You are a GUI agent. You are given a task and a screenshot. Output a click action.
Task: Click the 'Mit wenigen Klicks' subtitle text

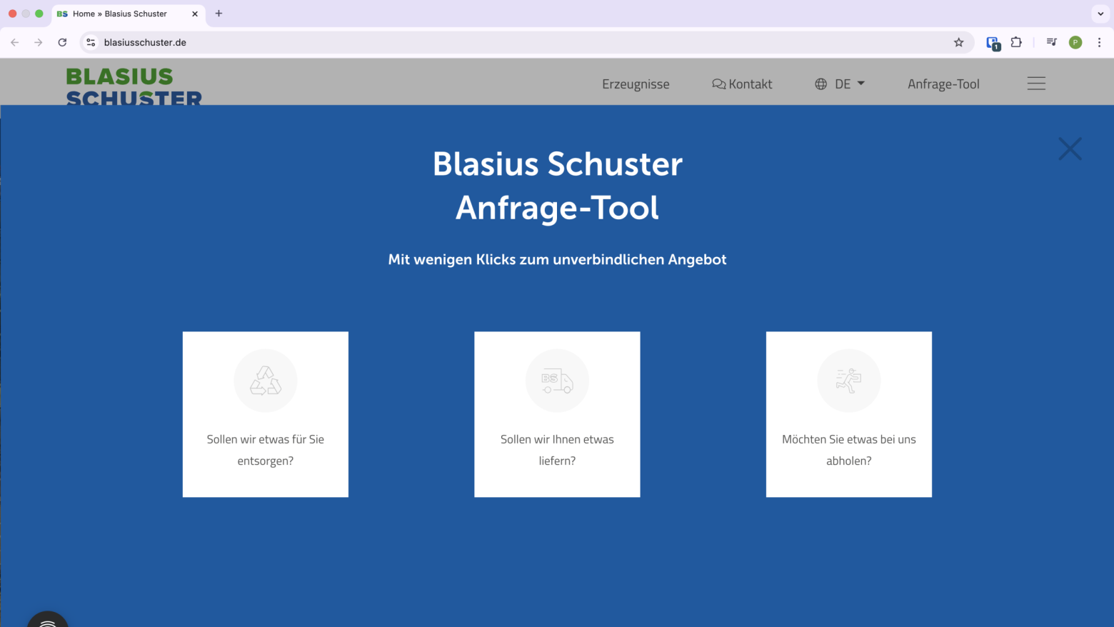[557, 259]
